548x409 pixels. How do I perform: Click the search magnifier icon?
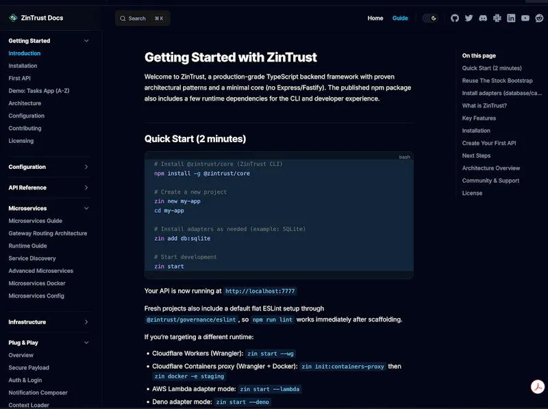pyautogui.click(x=123, y=18)
